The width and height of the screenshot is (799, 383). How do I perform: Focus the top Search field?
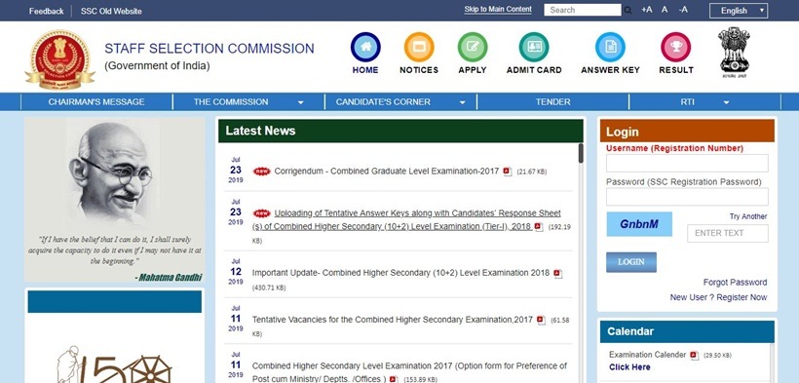coord(583,10)
